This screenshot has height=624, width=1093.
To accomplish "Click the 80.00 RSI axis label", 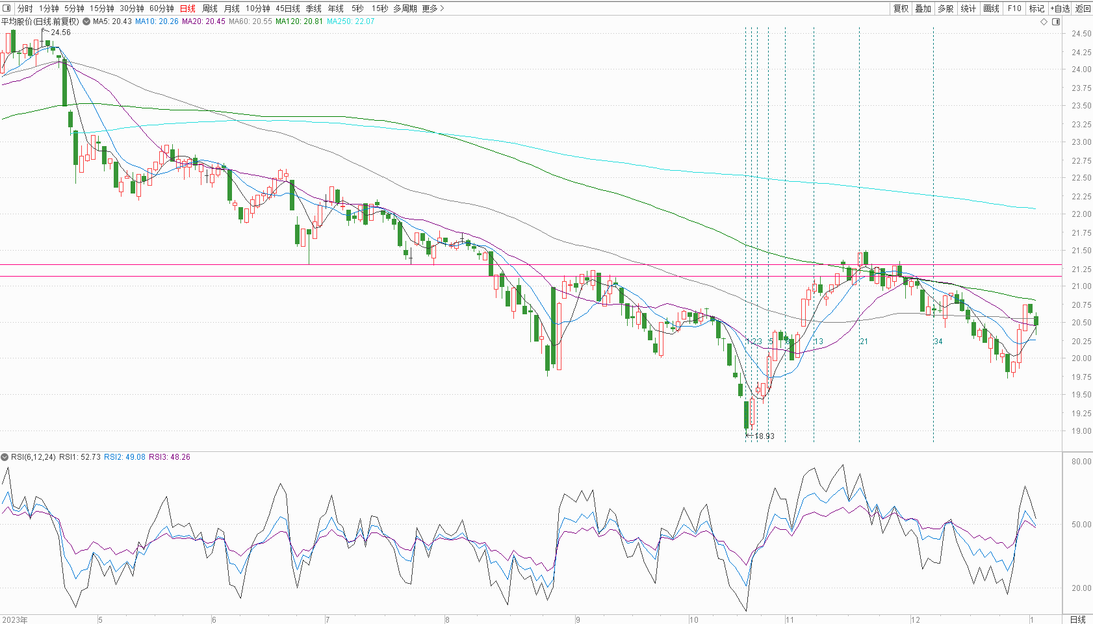I will (1082, 462).
